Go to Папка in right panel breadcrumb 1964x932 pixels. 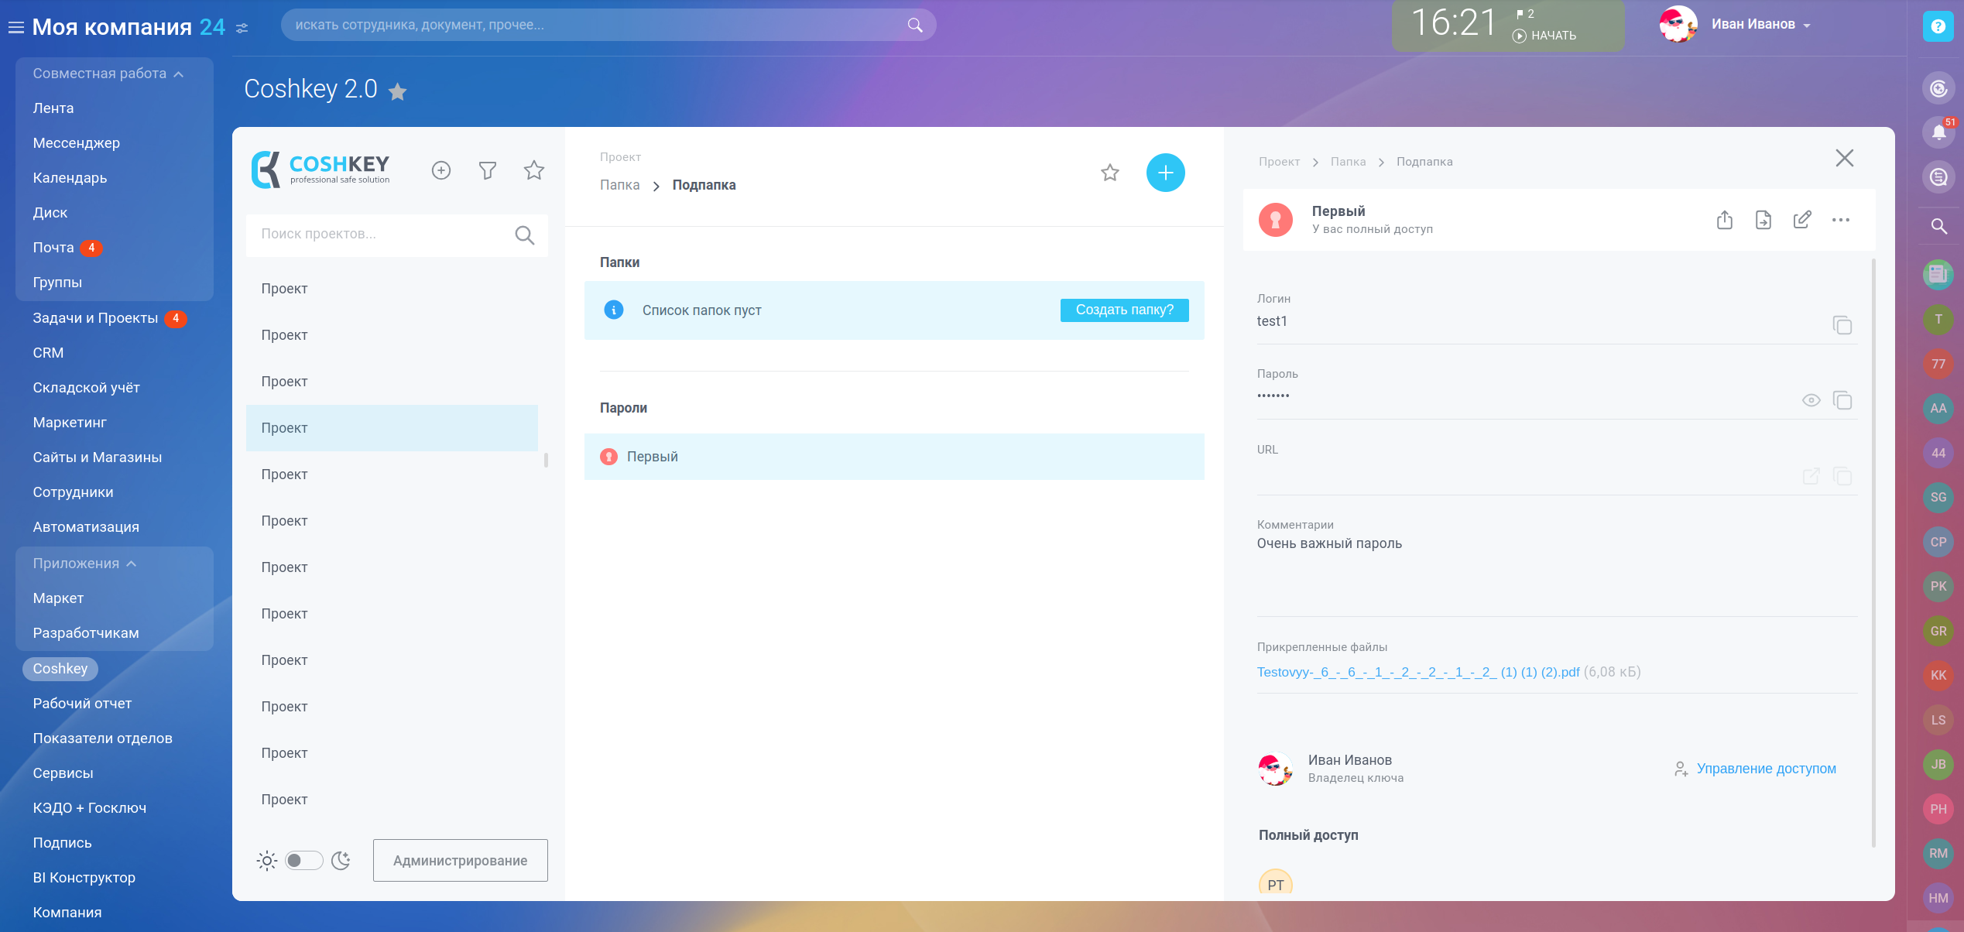(x=1348, y=162)
